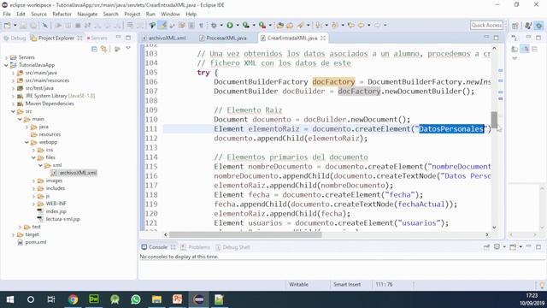547x308 pixels.
Task: Open Chrome from the taskbar
Action: [x=73, y=299]
